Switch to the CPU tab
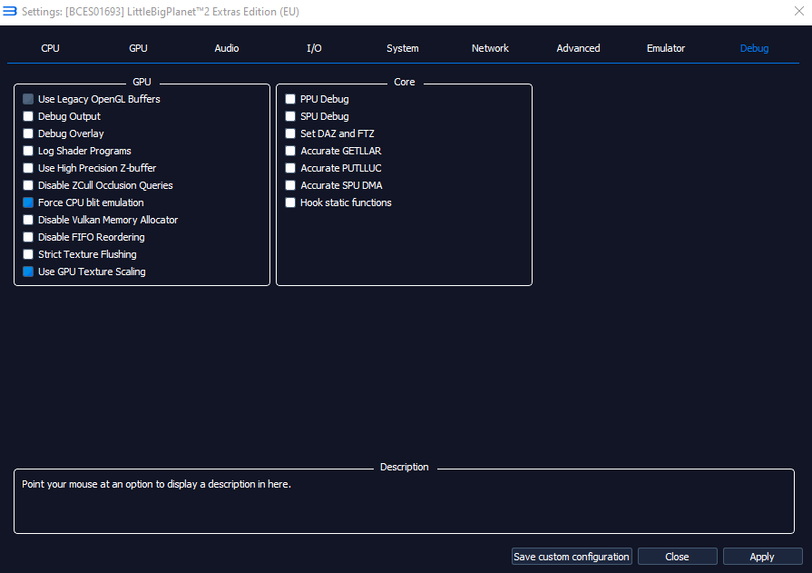The width and height of the screenshot is (812, 573). point(50,48)
